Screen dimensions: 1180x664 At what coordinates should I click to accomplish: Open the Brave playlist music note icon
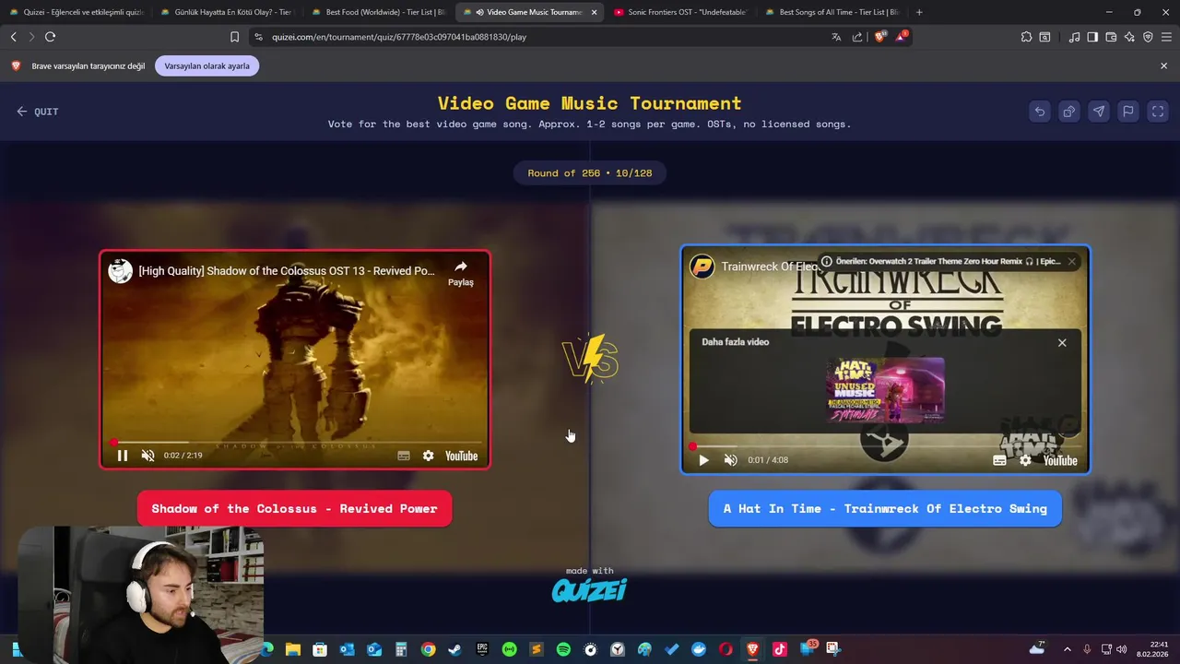1074,37
